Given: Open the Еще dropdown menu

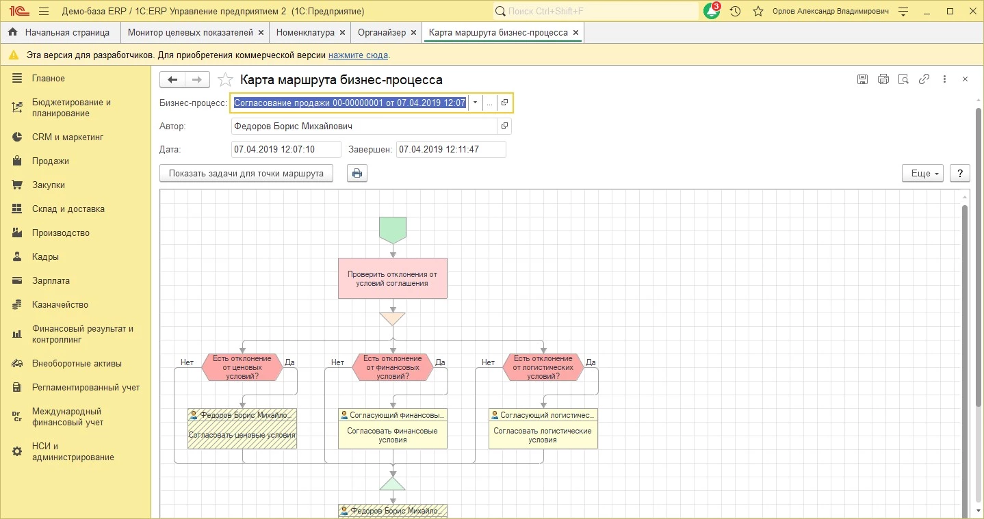Looking at the screenshot, I should [x=922, y=174].
